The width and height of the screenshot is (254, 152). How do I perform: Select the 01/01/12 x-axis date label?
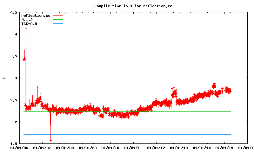(156, 148)
